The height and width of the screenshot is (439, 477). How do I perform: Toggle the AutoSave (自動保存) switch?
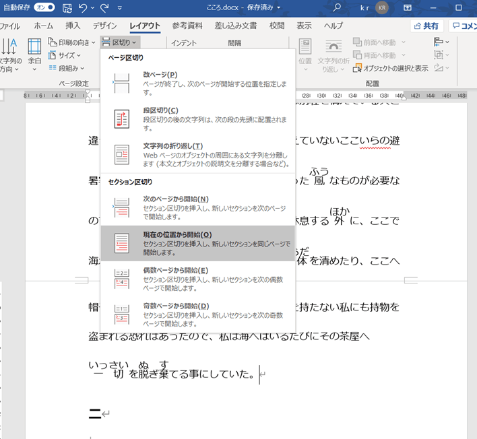click(44, 8)
